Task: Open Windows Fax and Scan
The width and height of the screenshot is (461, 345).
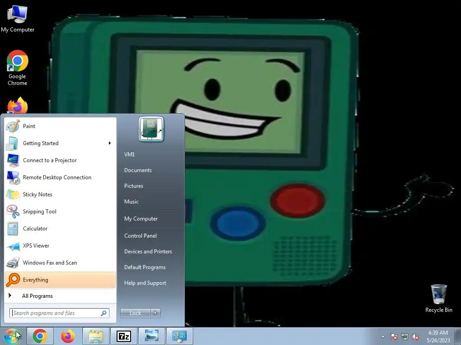Action: (60, 263)
